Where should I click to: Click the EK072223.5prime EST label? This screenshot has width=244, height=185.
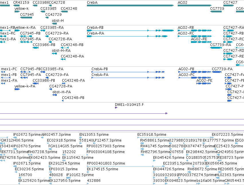click(227, 135)
